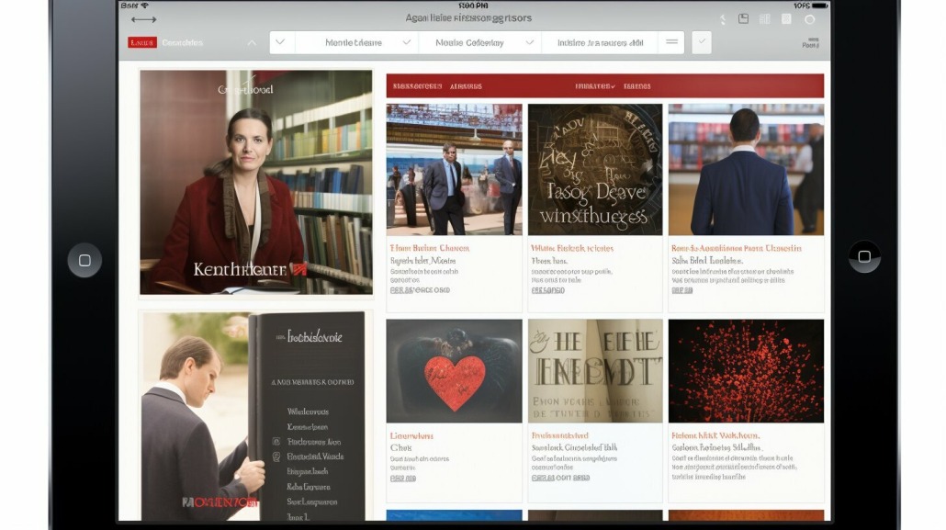946x530 pixels.
Task: Collapse the panel using the white up chevron
Action: pyautogui.click(x=252, y=43)
